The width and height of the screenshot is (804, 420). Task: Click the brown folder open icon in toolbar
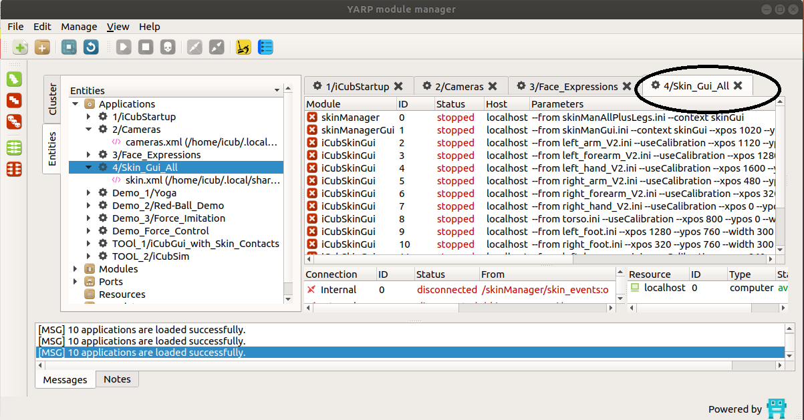tap(42, 47)
